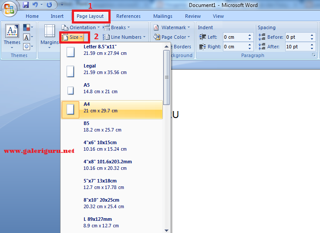The height and width of the screenshot is (233, 320).
Task: Decrease Indent Right with down spinner
Action: (250, 49)
